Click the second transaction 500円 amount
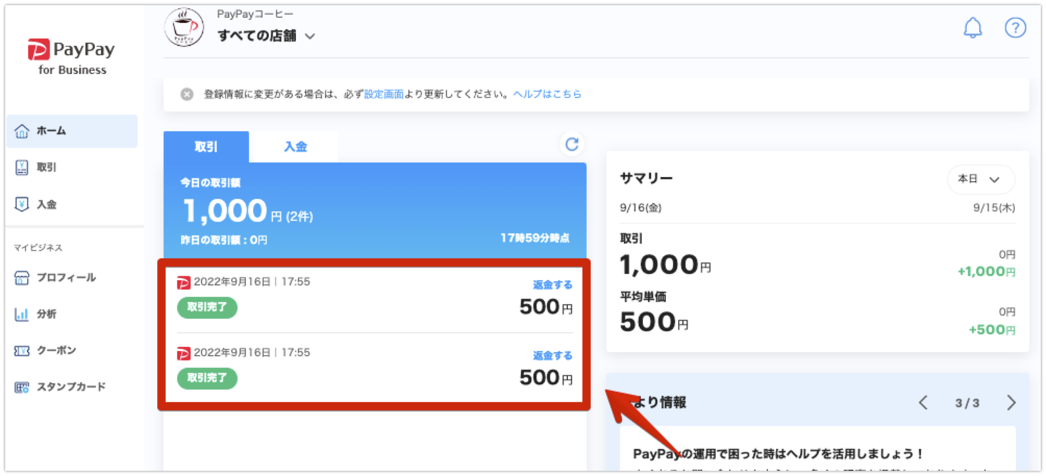1046x476 pixels. [x=546, y=378]
